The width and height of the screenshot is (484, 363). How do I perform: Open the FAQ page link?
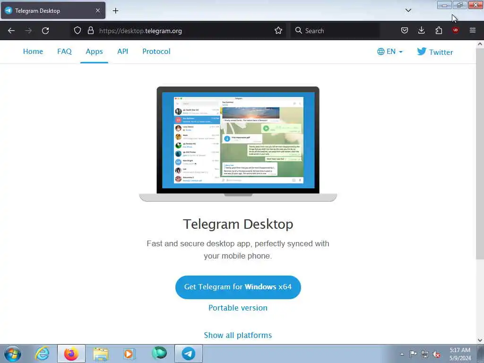click(x=64, y=52)
